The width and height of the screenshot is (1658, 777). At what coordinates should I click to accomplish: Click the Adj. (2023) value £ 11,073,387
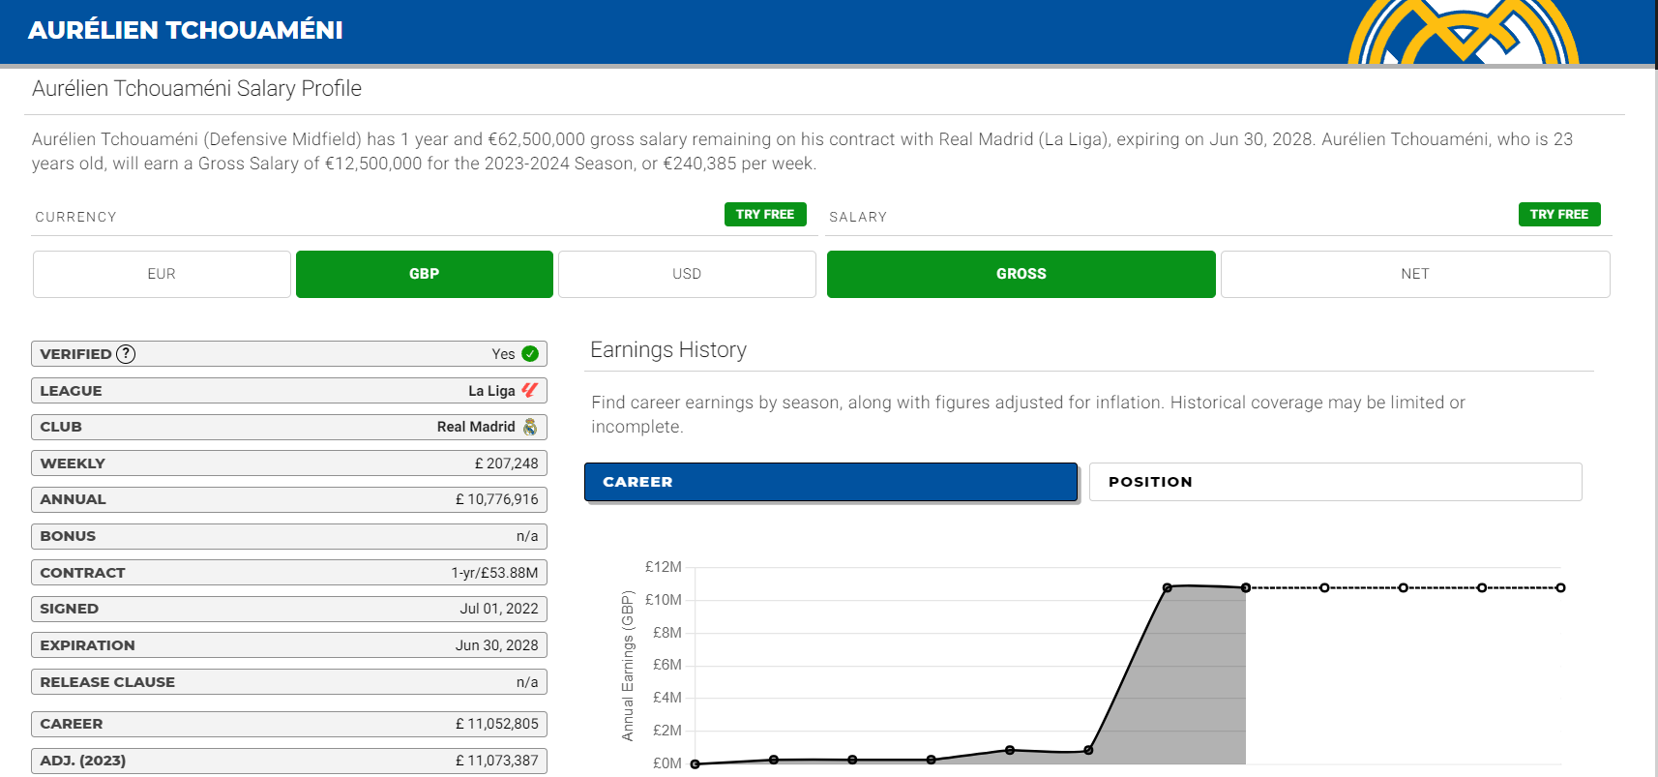point(497,761)
